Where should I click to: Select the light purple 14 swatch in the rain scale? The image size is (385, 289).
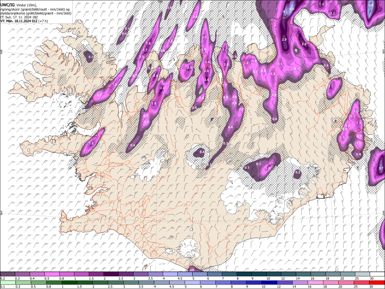(300, 282)
